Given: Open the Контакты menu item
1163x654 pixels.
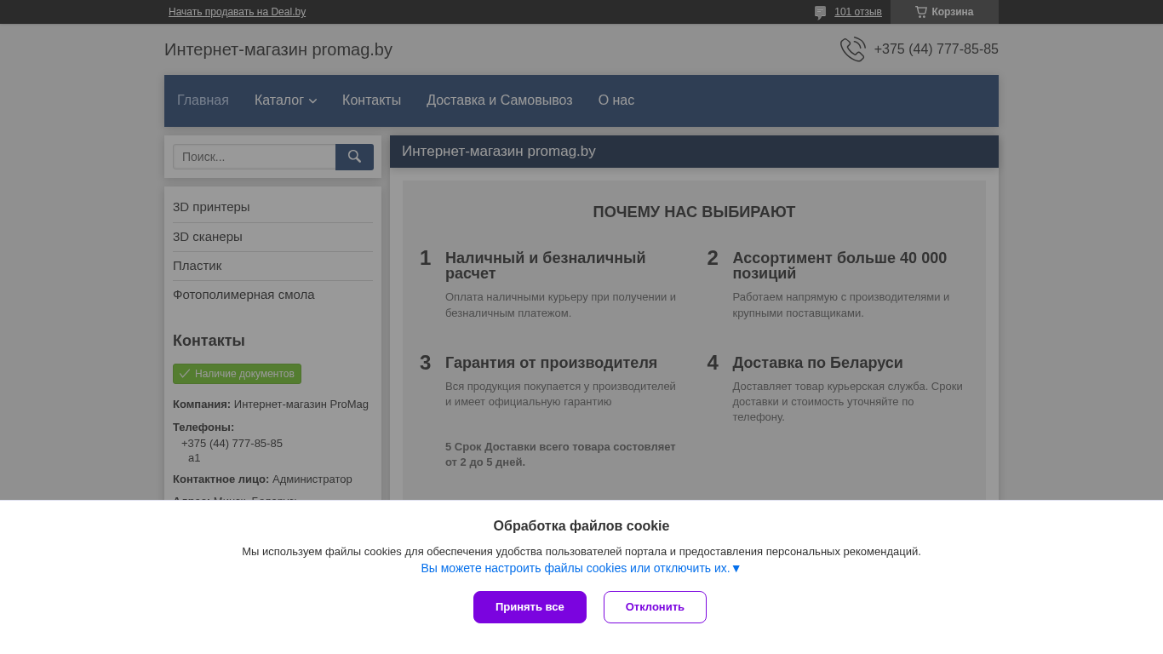Looking at the screenshot, I should [371, 100].
